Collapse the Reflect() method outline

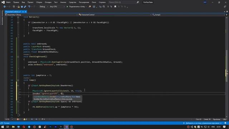coord(18,17)
